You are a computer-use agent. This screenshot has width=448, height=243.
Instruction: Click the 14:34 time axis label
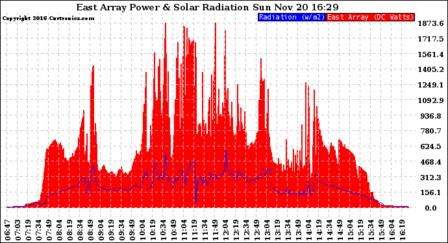(x=329, y=230)
